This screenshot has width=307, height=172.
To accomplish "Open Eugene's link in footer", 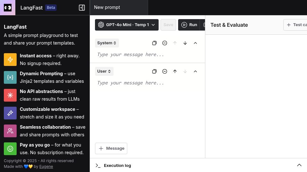I will (x=46, y=167).
